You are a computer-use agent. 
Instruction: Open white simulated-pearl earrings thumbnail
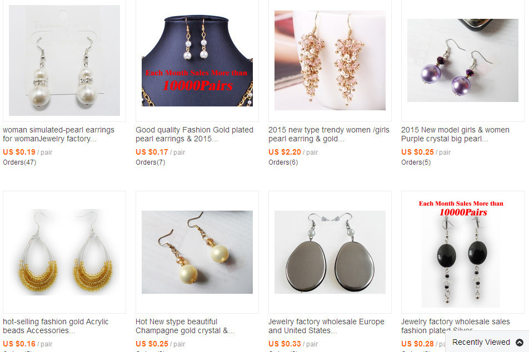pyautogui.click(x=64, y=60)
